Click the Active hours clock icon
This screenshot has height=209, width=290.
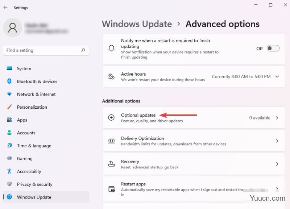point(111,76)
